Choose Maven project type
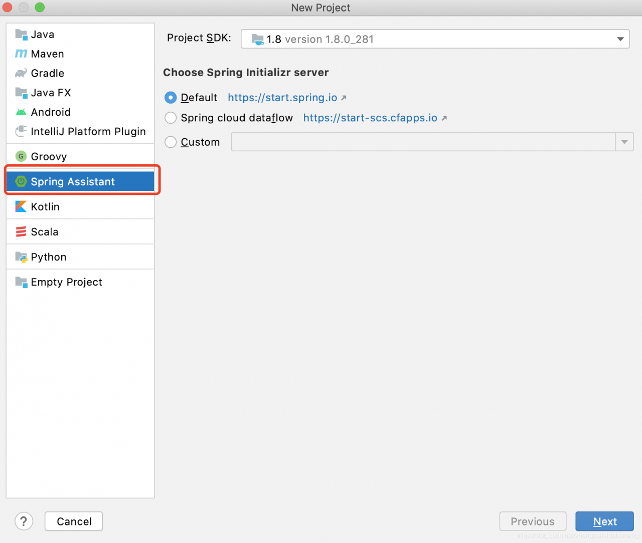Image resolution: width=642 pixels, height=543 pixels. coord(80,54)
